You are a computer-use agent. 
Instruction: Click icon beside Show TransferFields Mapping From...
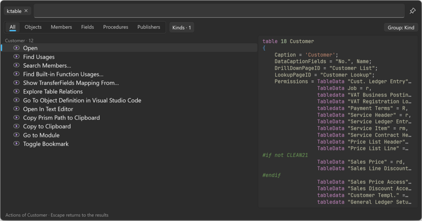tap(16, 83)
